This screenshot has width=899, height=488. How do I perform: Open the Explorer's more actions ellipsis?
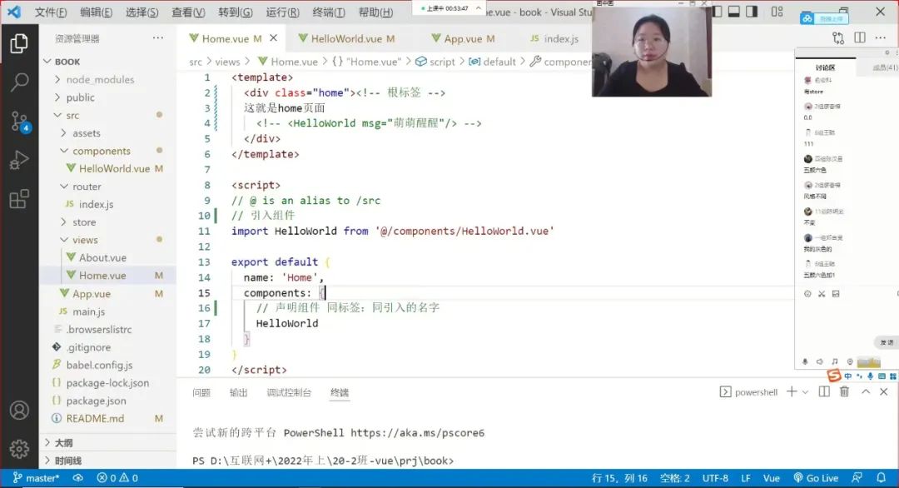tap(157, 37)
